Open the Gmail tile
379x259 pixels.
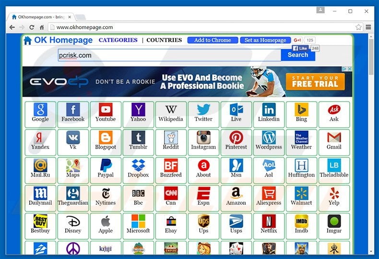tap(334, 142)
